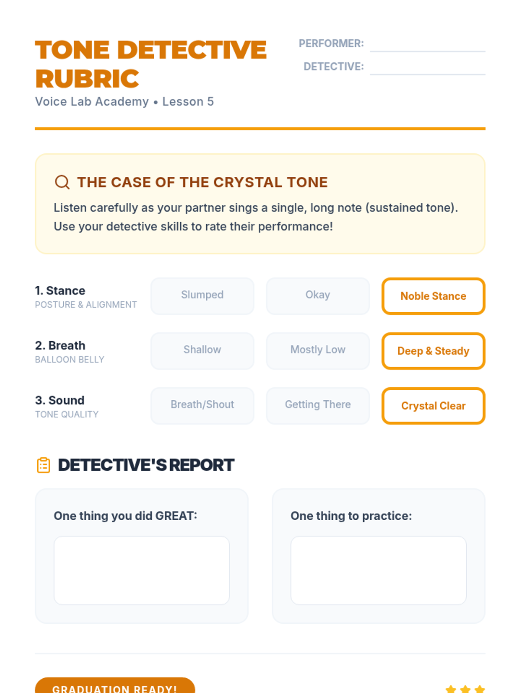Pick the Getting There sound option

[x=318, y=406]
